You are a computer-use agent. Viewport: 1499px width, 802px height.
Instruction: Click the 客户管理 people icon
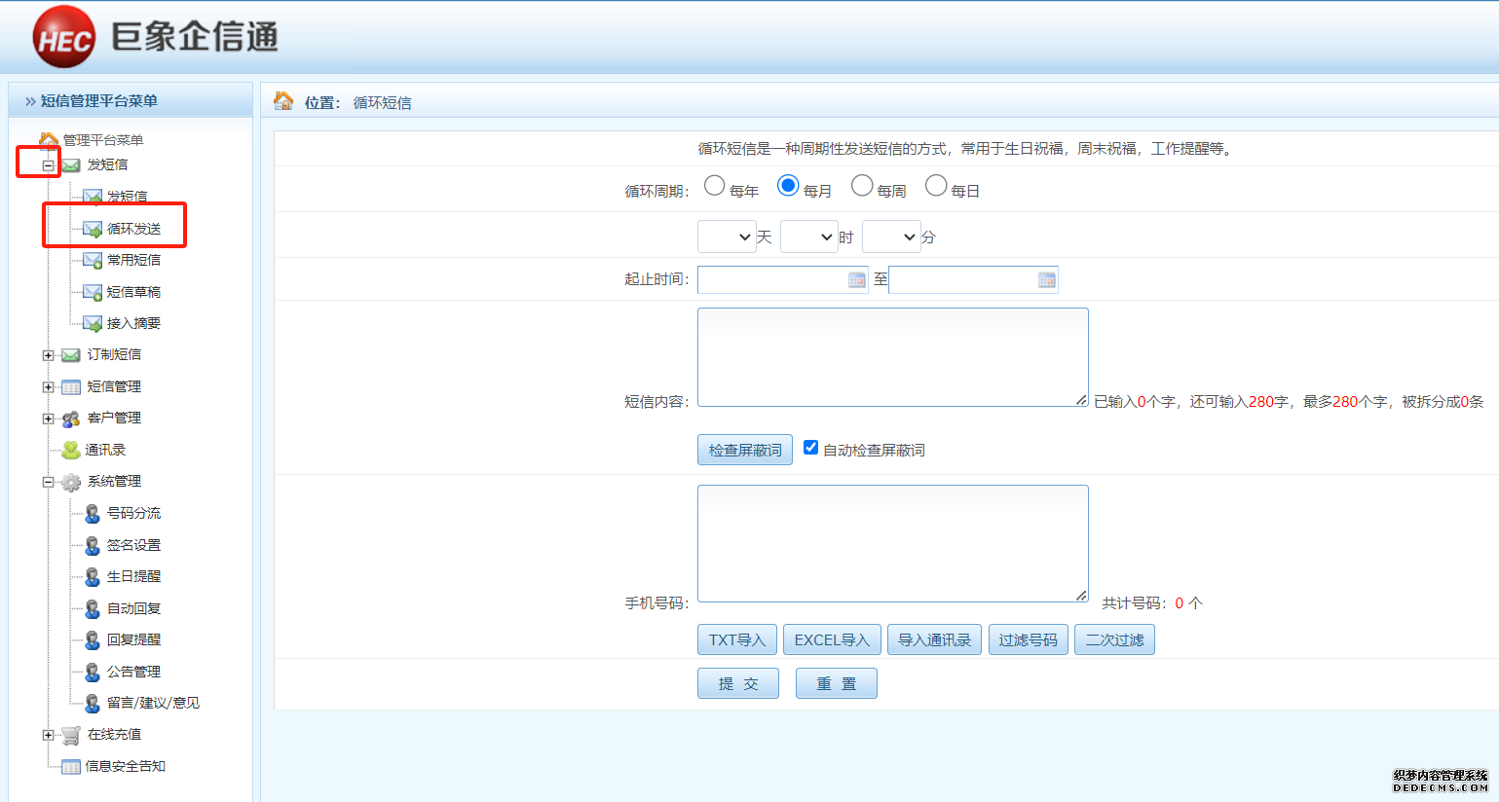coord(71,419)
